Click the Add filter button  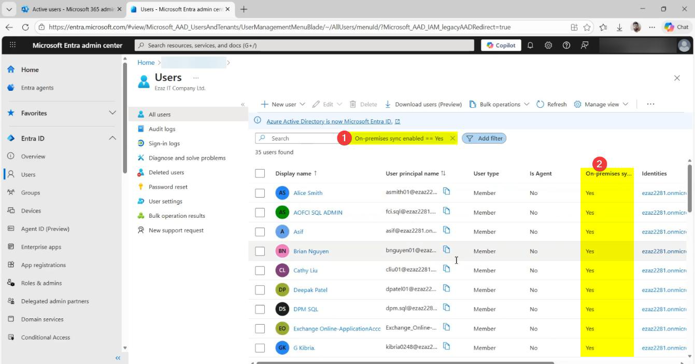coord(484,138)
